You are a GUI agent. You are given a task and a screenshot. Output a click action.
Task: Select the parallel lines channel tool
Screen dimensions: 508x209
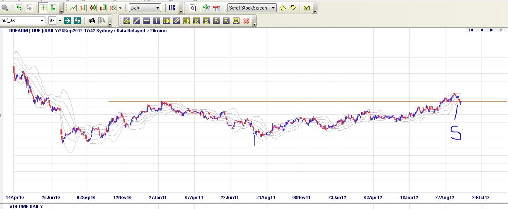(177, 21)
